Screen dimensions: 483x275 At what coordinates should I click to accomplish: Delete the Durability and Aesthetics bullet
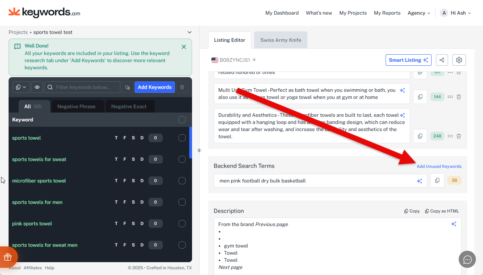coord(459,136)
